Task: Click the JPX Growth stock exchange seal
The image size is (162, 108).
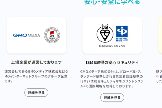Action: click(x=52, y=35)
